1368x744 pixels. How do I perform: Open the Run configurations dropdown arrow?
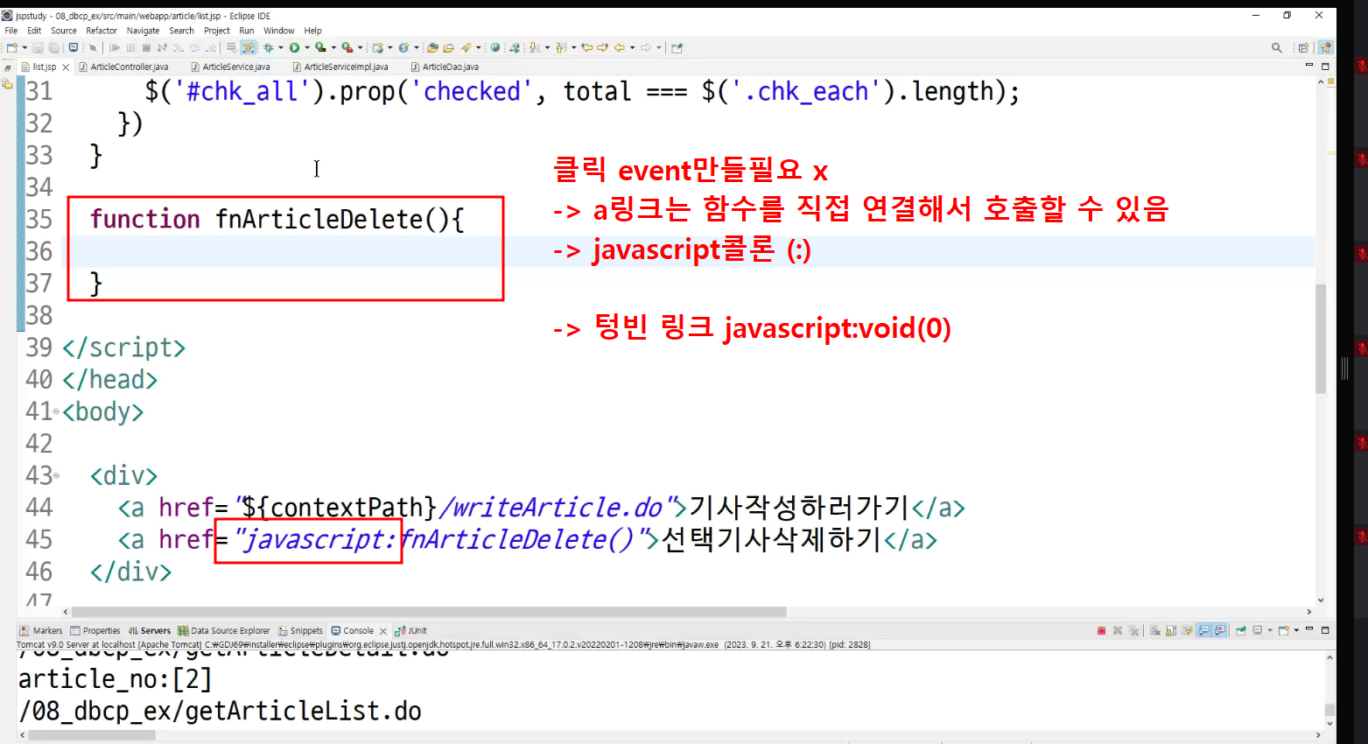pos(307,48)
